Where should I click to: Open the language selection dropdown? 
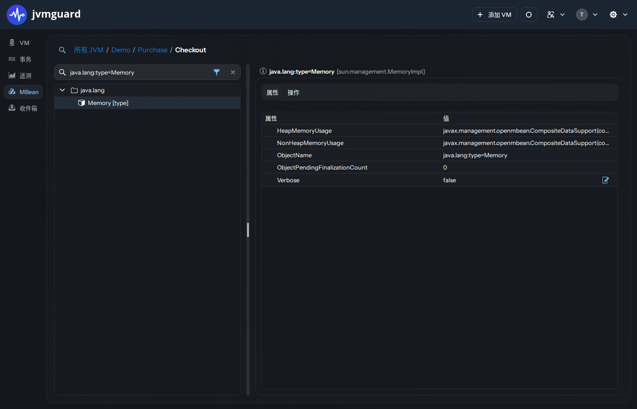click(556, 15)
